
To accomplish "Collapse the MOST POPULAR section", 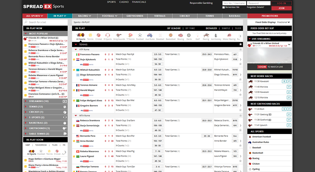I will 45,34.
